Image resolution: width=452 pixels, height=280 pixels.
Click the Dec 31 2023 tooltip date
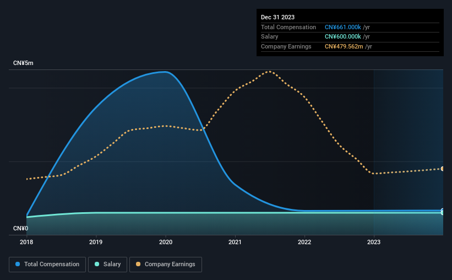click(x=277, y=17)
